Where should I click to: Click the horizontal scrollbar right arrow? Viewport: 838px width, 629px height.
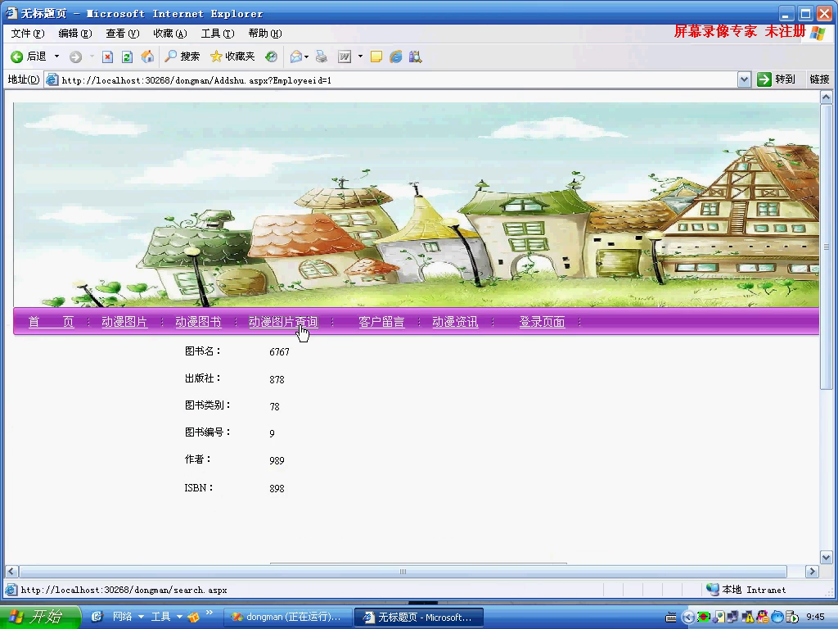tap(813, 571)
